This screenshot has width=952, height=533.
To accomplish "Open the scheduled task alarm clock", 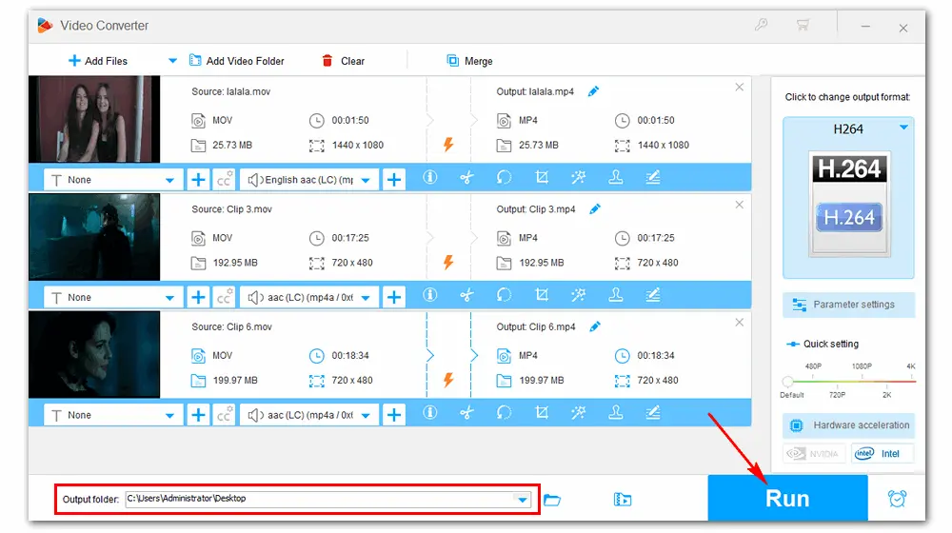I will pyautogui.click(x=897, y=499).
